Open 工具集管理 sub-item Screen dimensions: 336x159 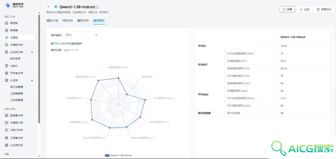click(x=17, y=93)
